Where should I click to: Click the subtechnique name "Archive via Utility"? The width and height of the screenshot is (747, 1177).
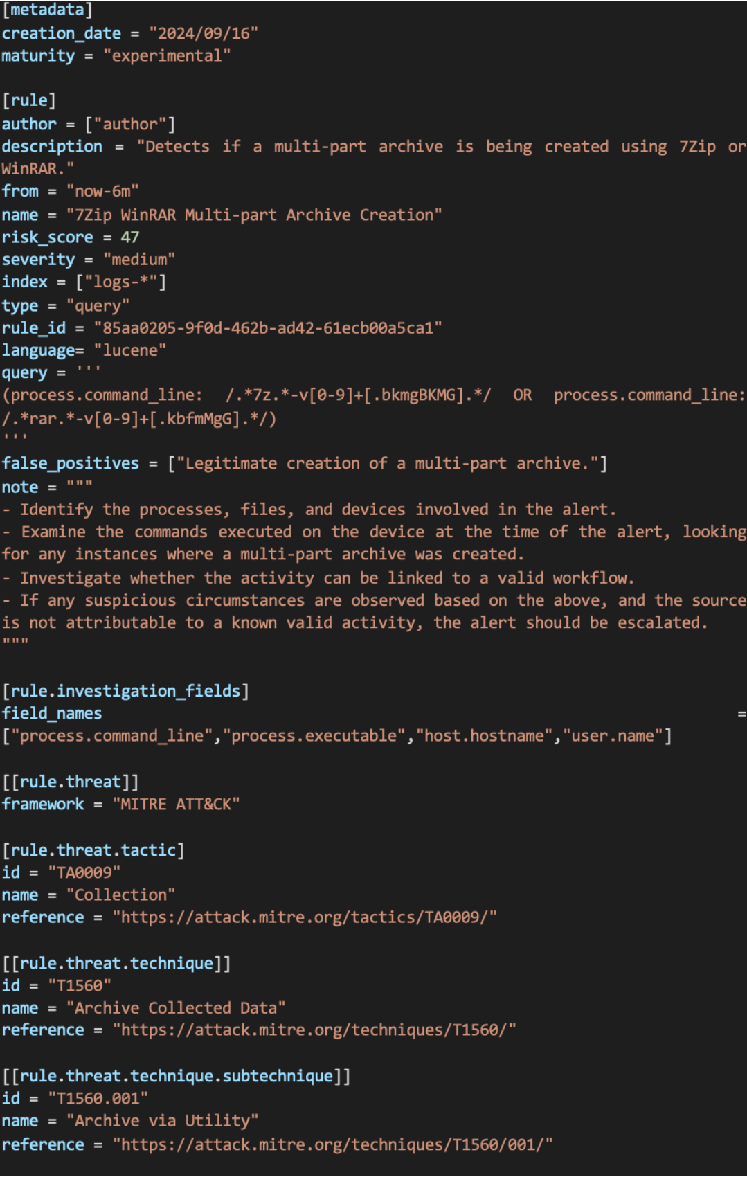[x=162, y=1121]
